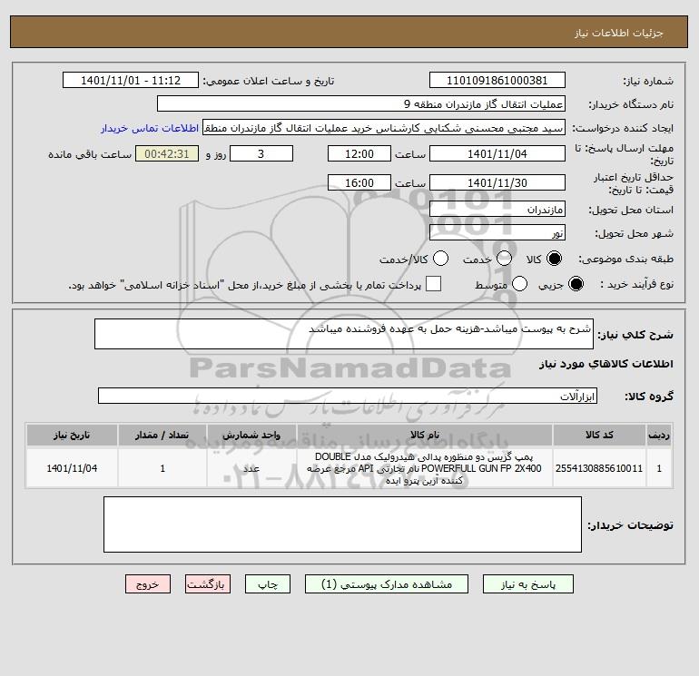Click the page header 'جزئیات اطلاعات نیاز'
The width and height of the screenshot is (699, 676).
pos(619,33)
